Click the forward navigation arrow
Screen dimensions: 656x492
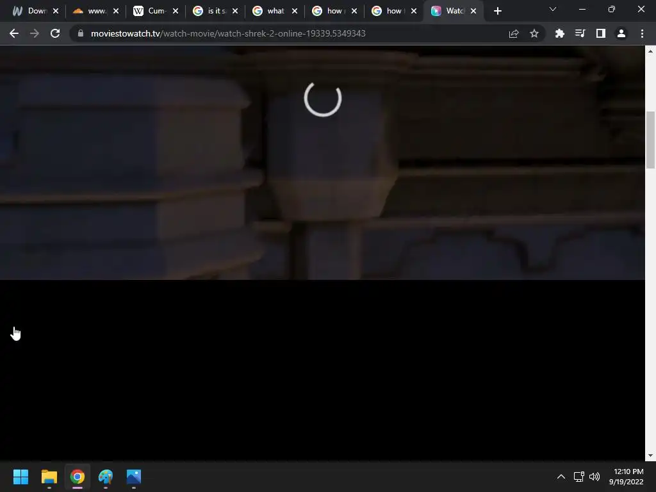coord(35,33)
